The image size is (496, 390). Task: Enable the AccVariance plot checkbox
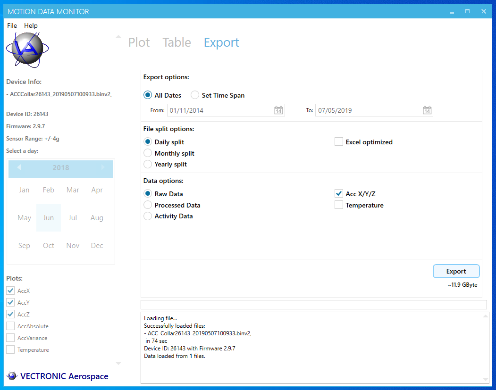pyautogui.click(x=10, y=338)
